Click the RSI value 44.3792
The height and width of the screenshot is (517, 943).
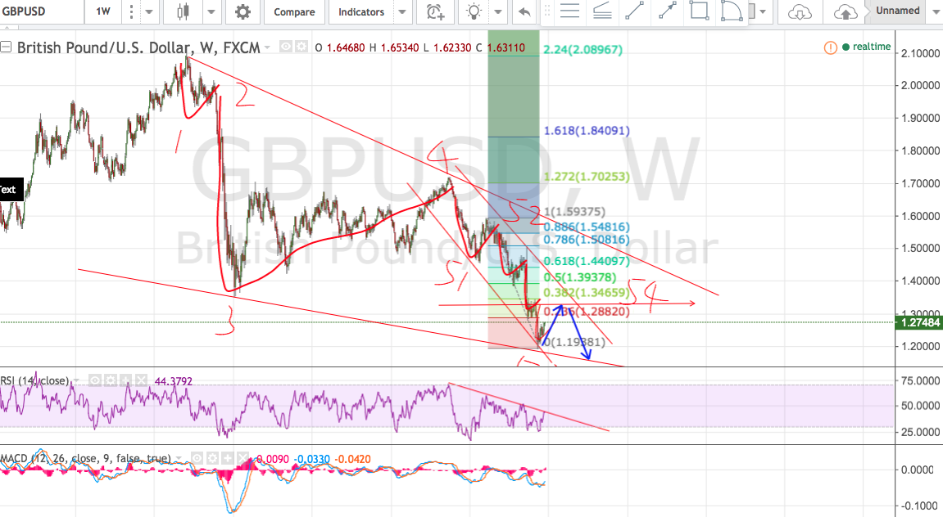(x=173, y=380)
